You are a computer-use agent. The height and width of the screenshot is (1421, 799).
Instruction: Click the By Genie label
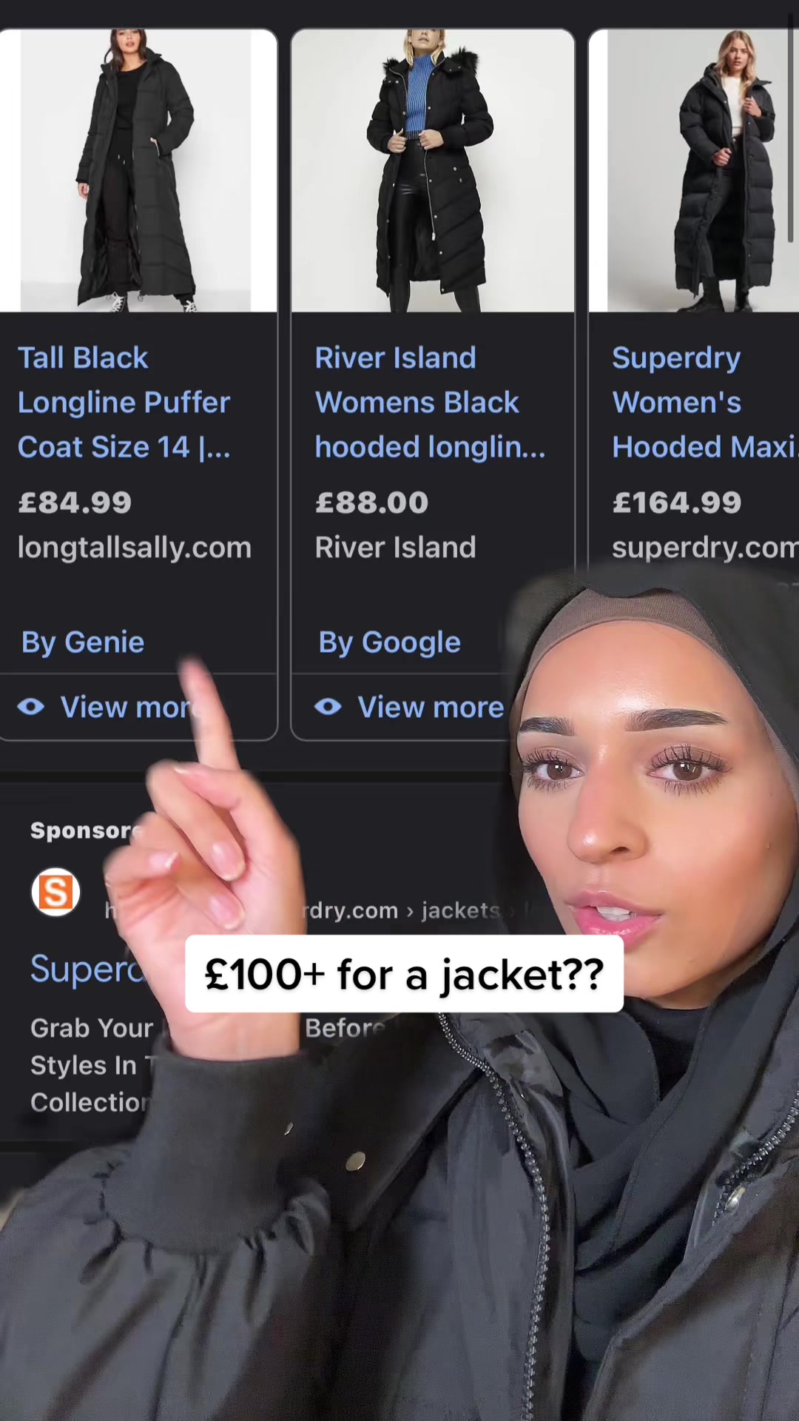click(x=83, y=642)
